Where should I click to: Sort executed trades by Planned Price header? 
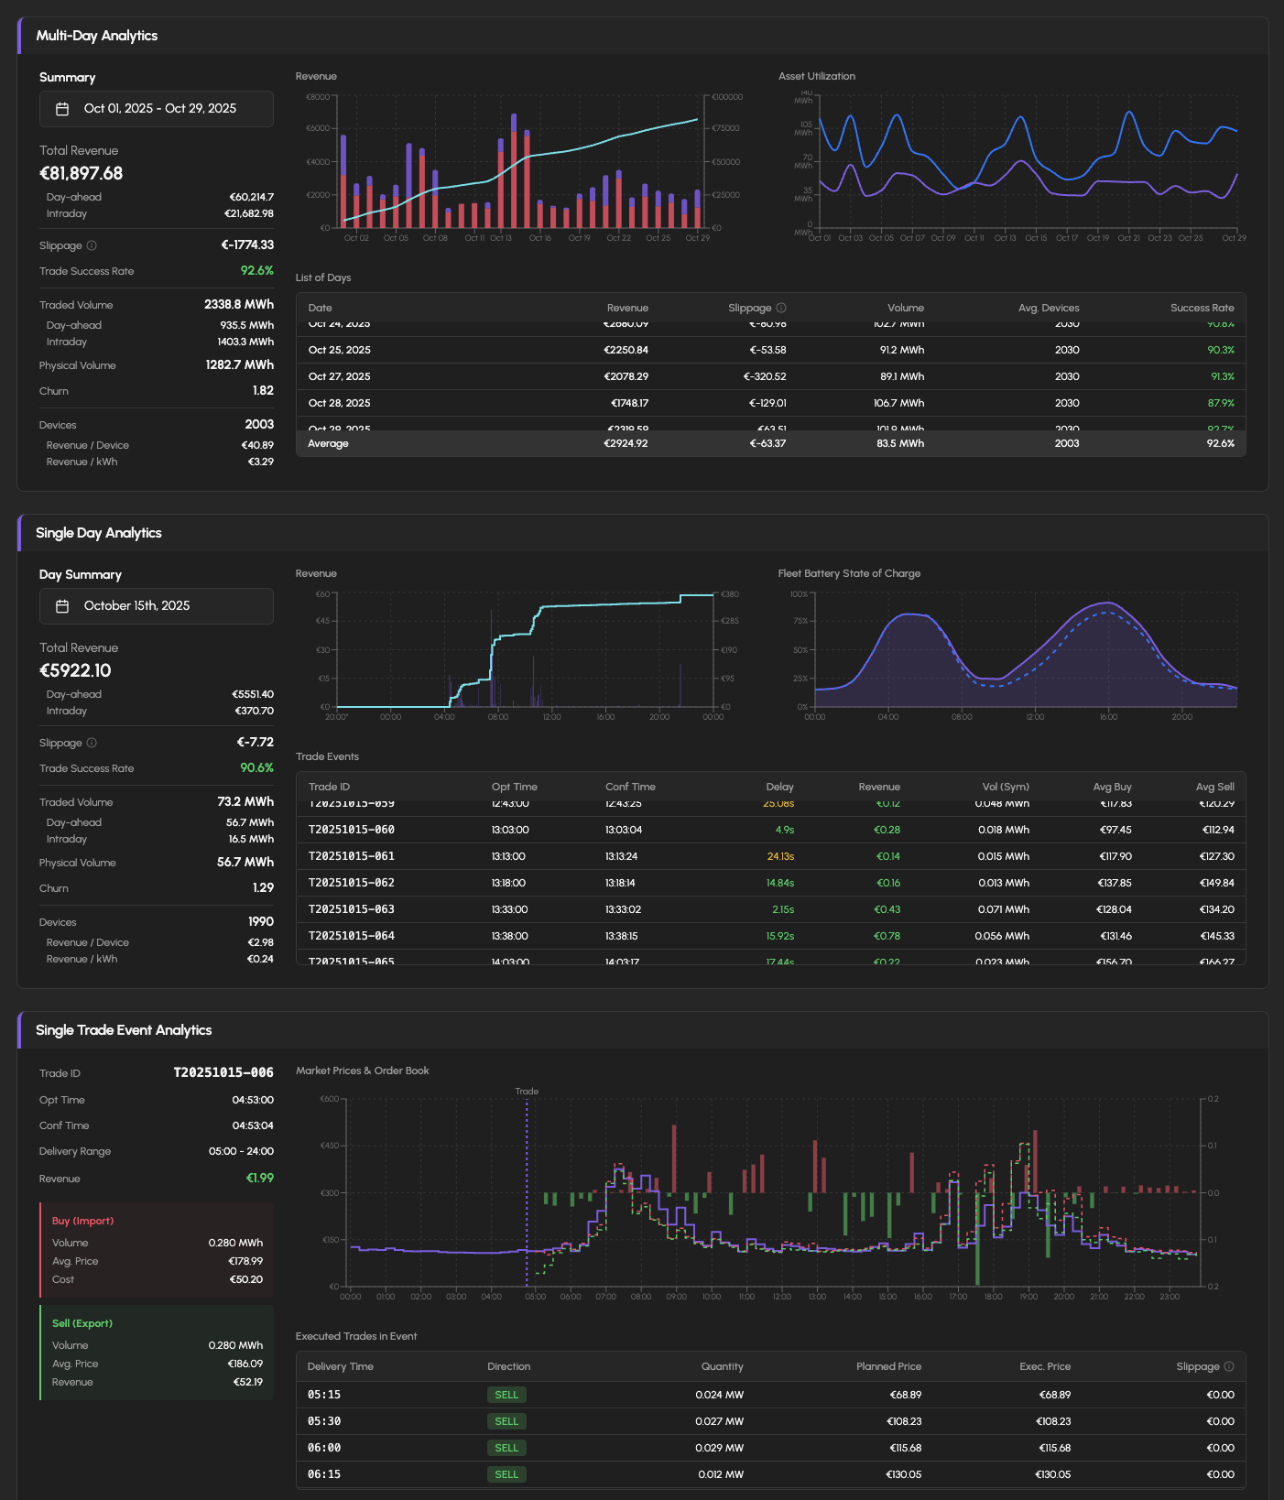point(888,1366)
